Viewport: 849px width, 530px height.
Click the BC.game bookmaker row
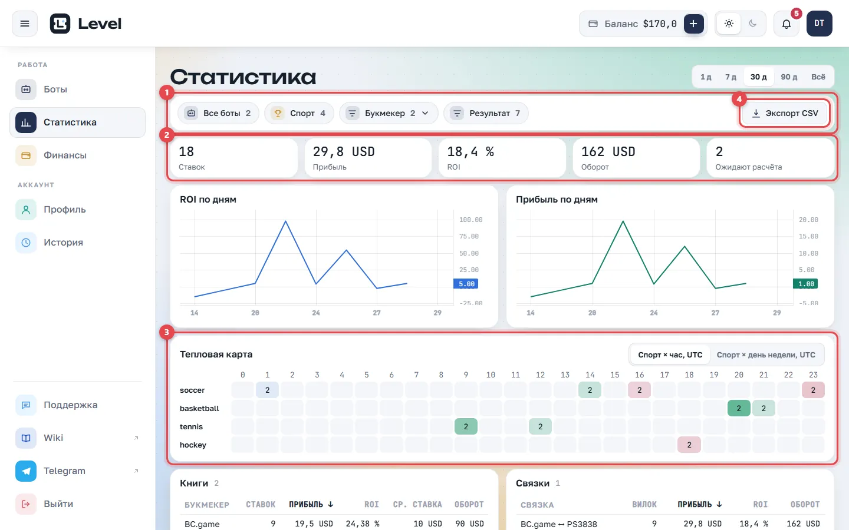pyautogui.click(x=334, y=524)
